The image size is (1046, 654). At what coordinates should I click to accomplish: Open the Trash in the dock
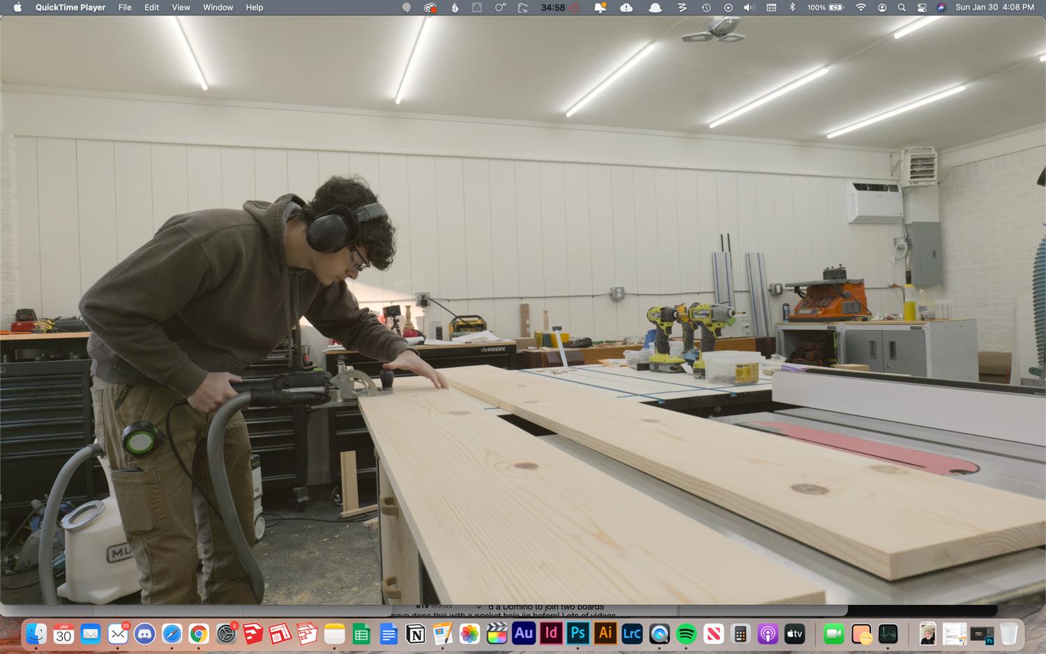pos(1009,634)
